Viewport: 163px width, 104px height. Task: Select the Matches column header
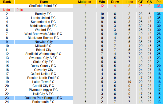[x=85, y=2]
